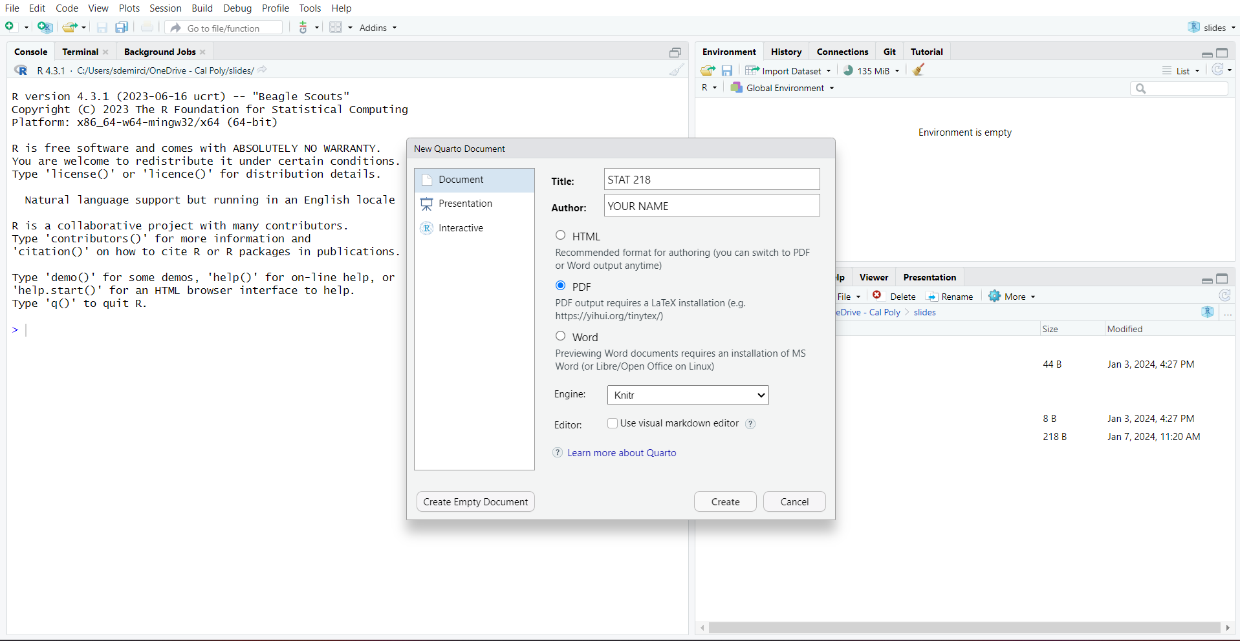Open the List view dropdown
The height and width of the screenshot is (641, 1240).
(1181, 70)
